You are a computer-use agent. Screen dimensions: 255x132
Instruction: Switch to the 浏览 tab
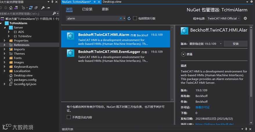click(x=69, y=9)
